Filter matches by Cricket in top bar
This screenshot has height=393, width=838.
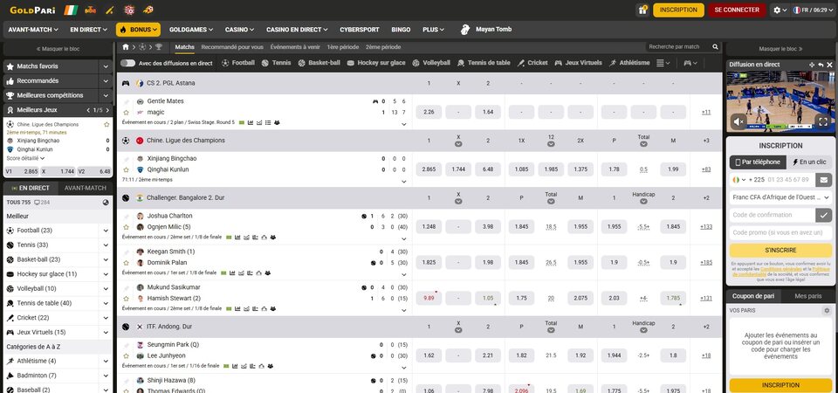pyautogui.click(x=532, y=63)
